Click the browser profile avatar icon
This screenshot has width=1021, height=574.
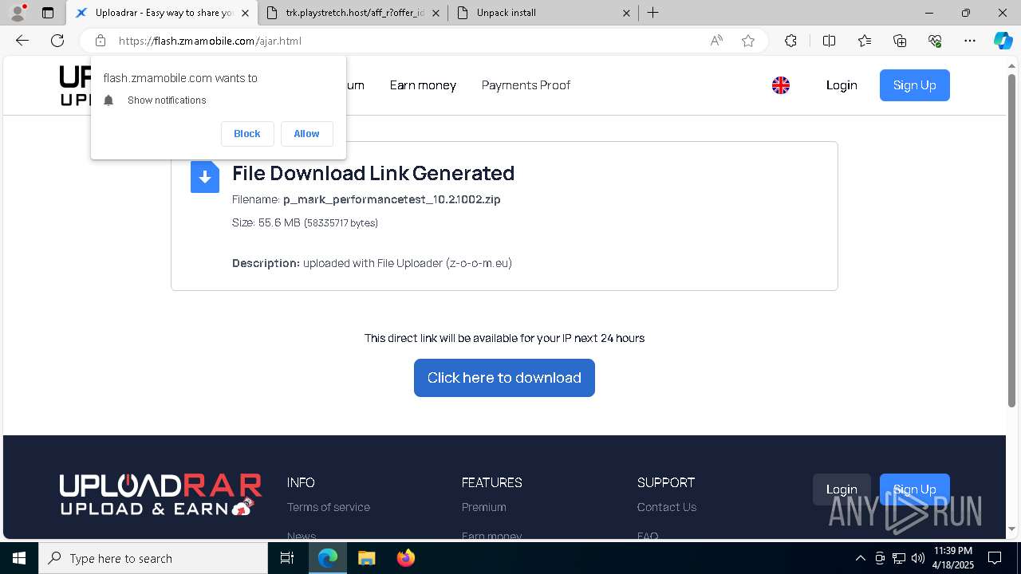18,13
